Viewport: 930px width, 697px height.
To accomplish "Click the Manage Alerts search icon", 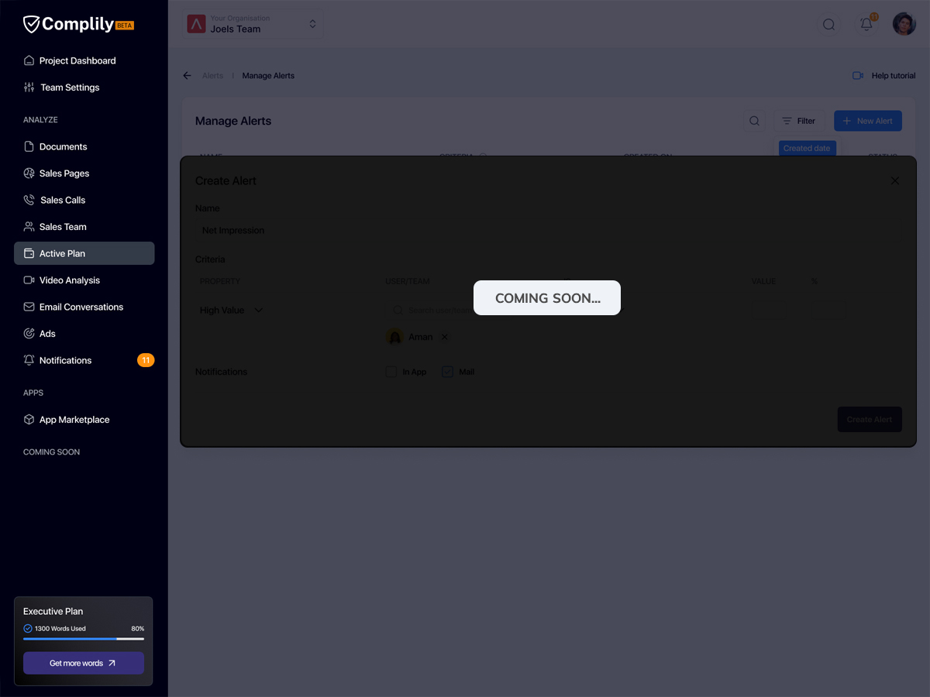I will point(754,121).
